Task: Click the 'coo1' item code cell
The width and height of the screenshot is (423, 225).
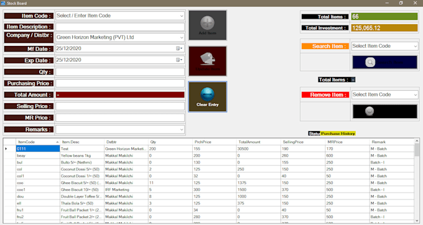Action: [38, 190]
